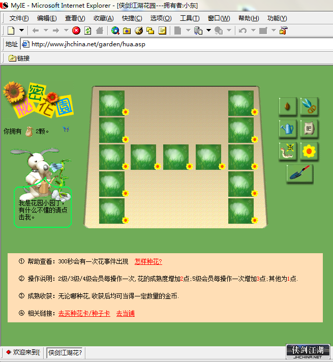
Task: Click the bottom-left garden plot
Action: click(112, 211)
